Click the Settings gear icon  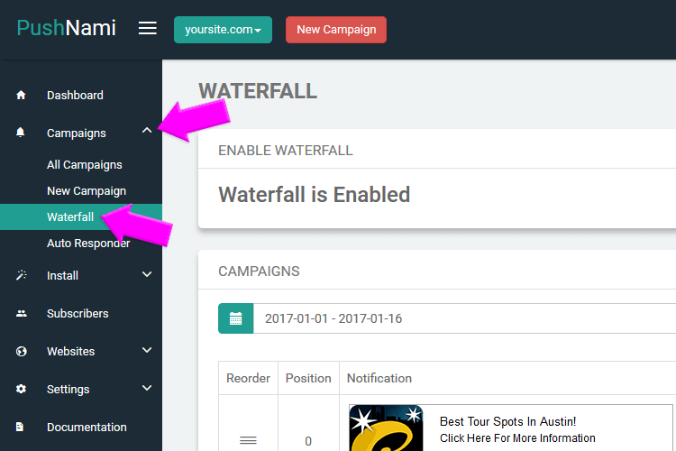click(22, 390)
